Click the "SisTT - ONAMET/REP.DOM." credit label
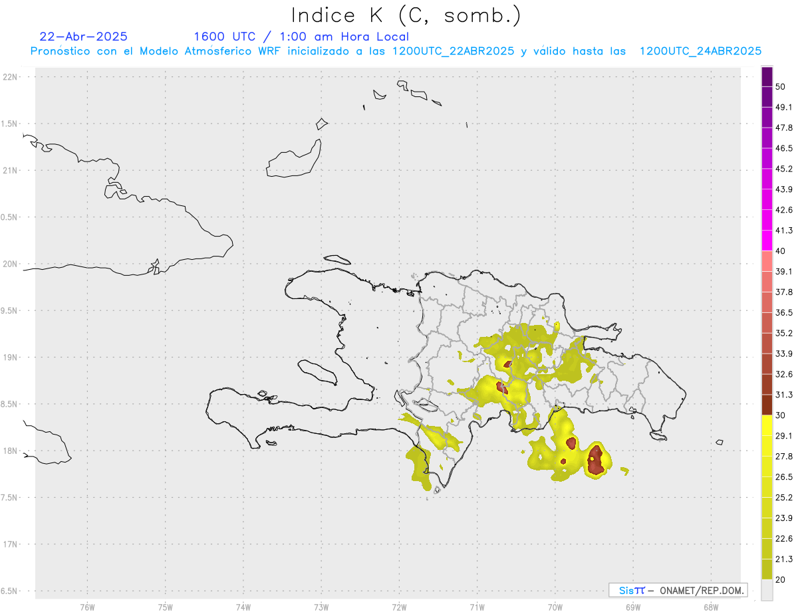The width and height of the screenshot is (798, 616). click(678, 590)
